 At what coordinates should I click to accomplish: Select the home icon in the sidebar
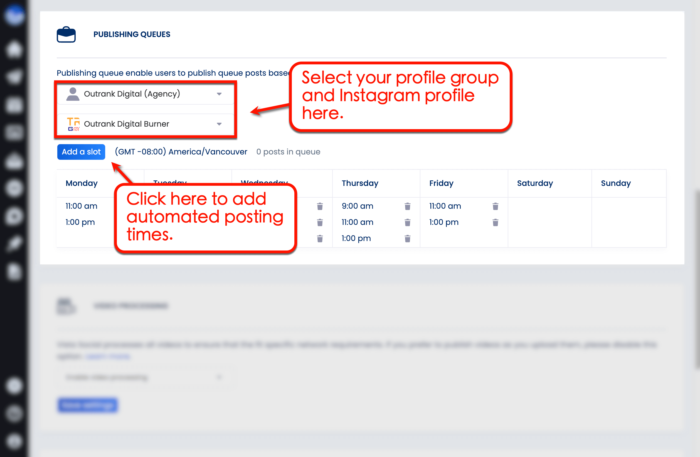[14, 50]
